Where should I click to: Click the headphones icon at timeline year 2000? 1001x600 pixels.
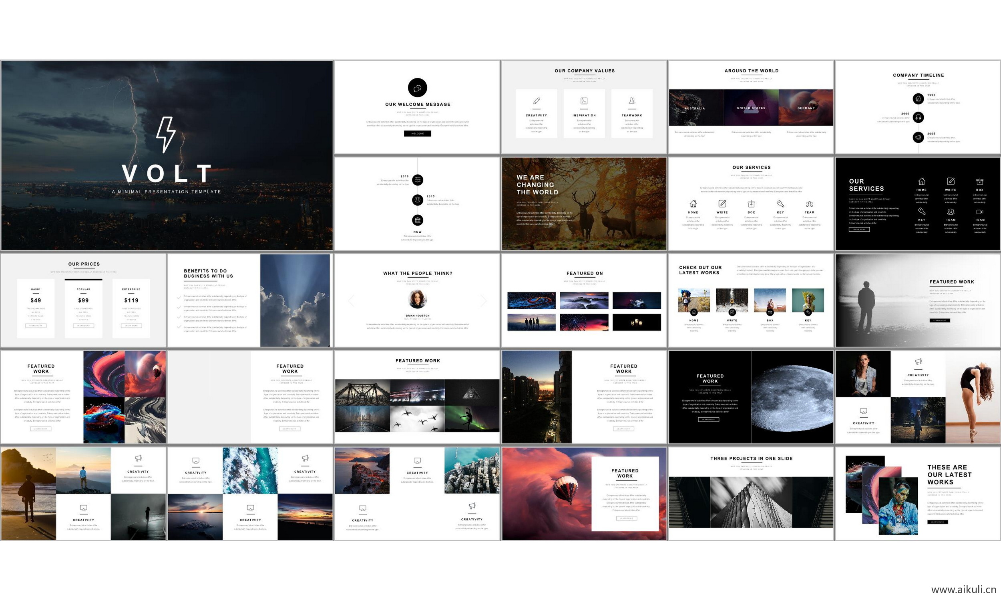[x=918, y=118]
